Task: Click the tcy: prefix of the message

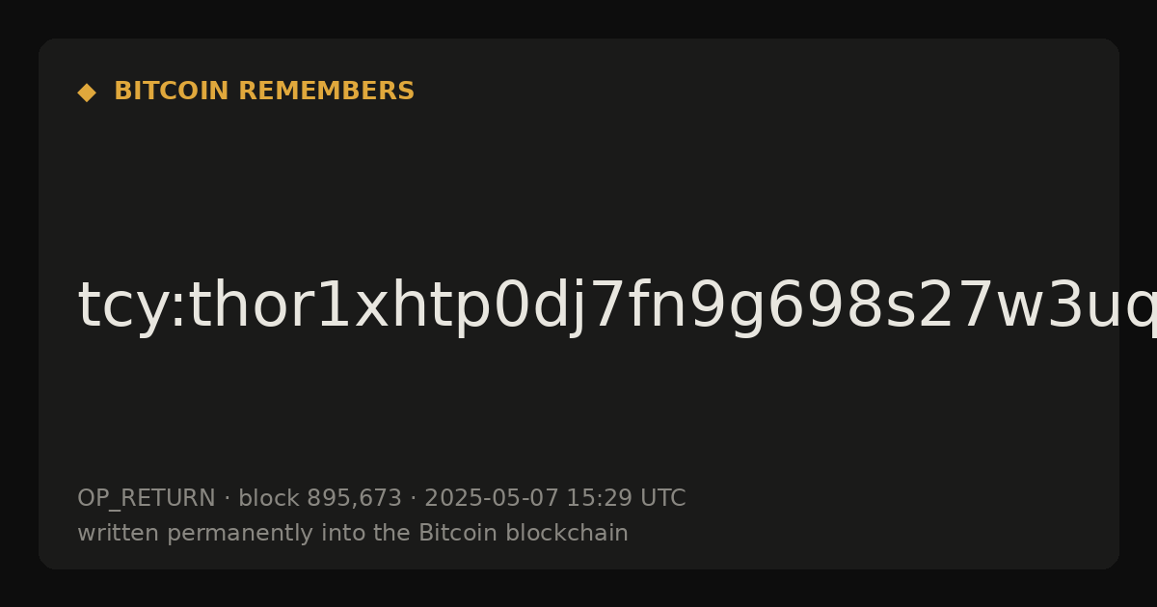Action: [119, 305]
